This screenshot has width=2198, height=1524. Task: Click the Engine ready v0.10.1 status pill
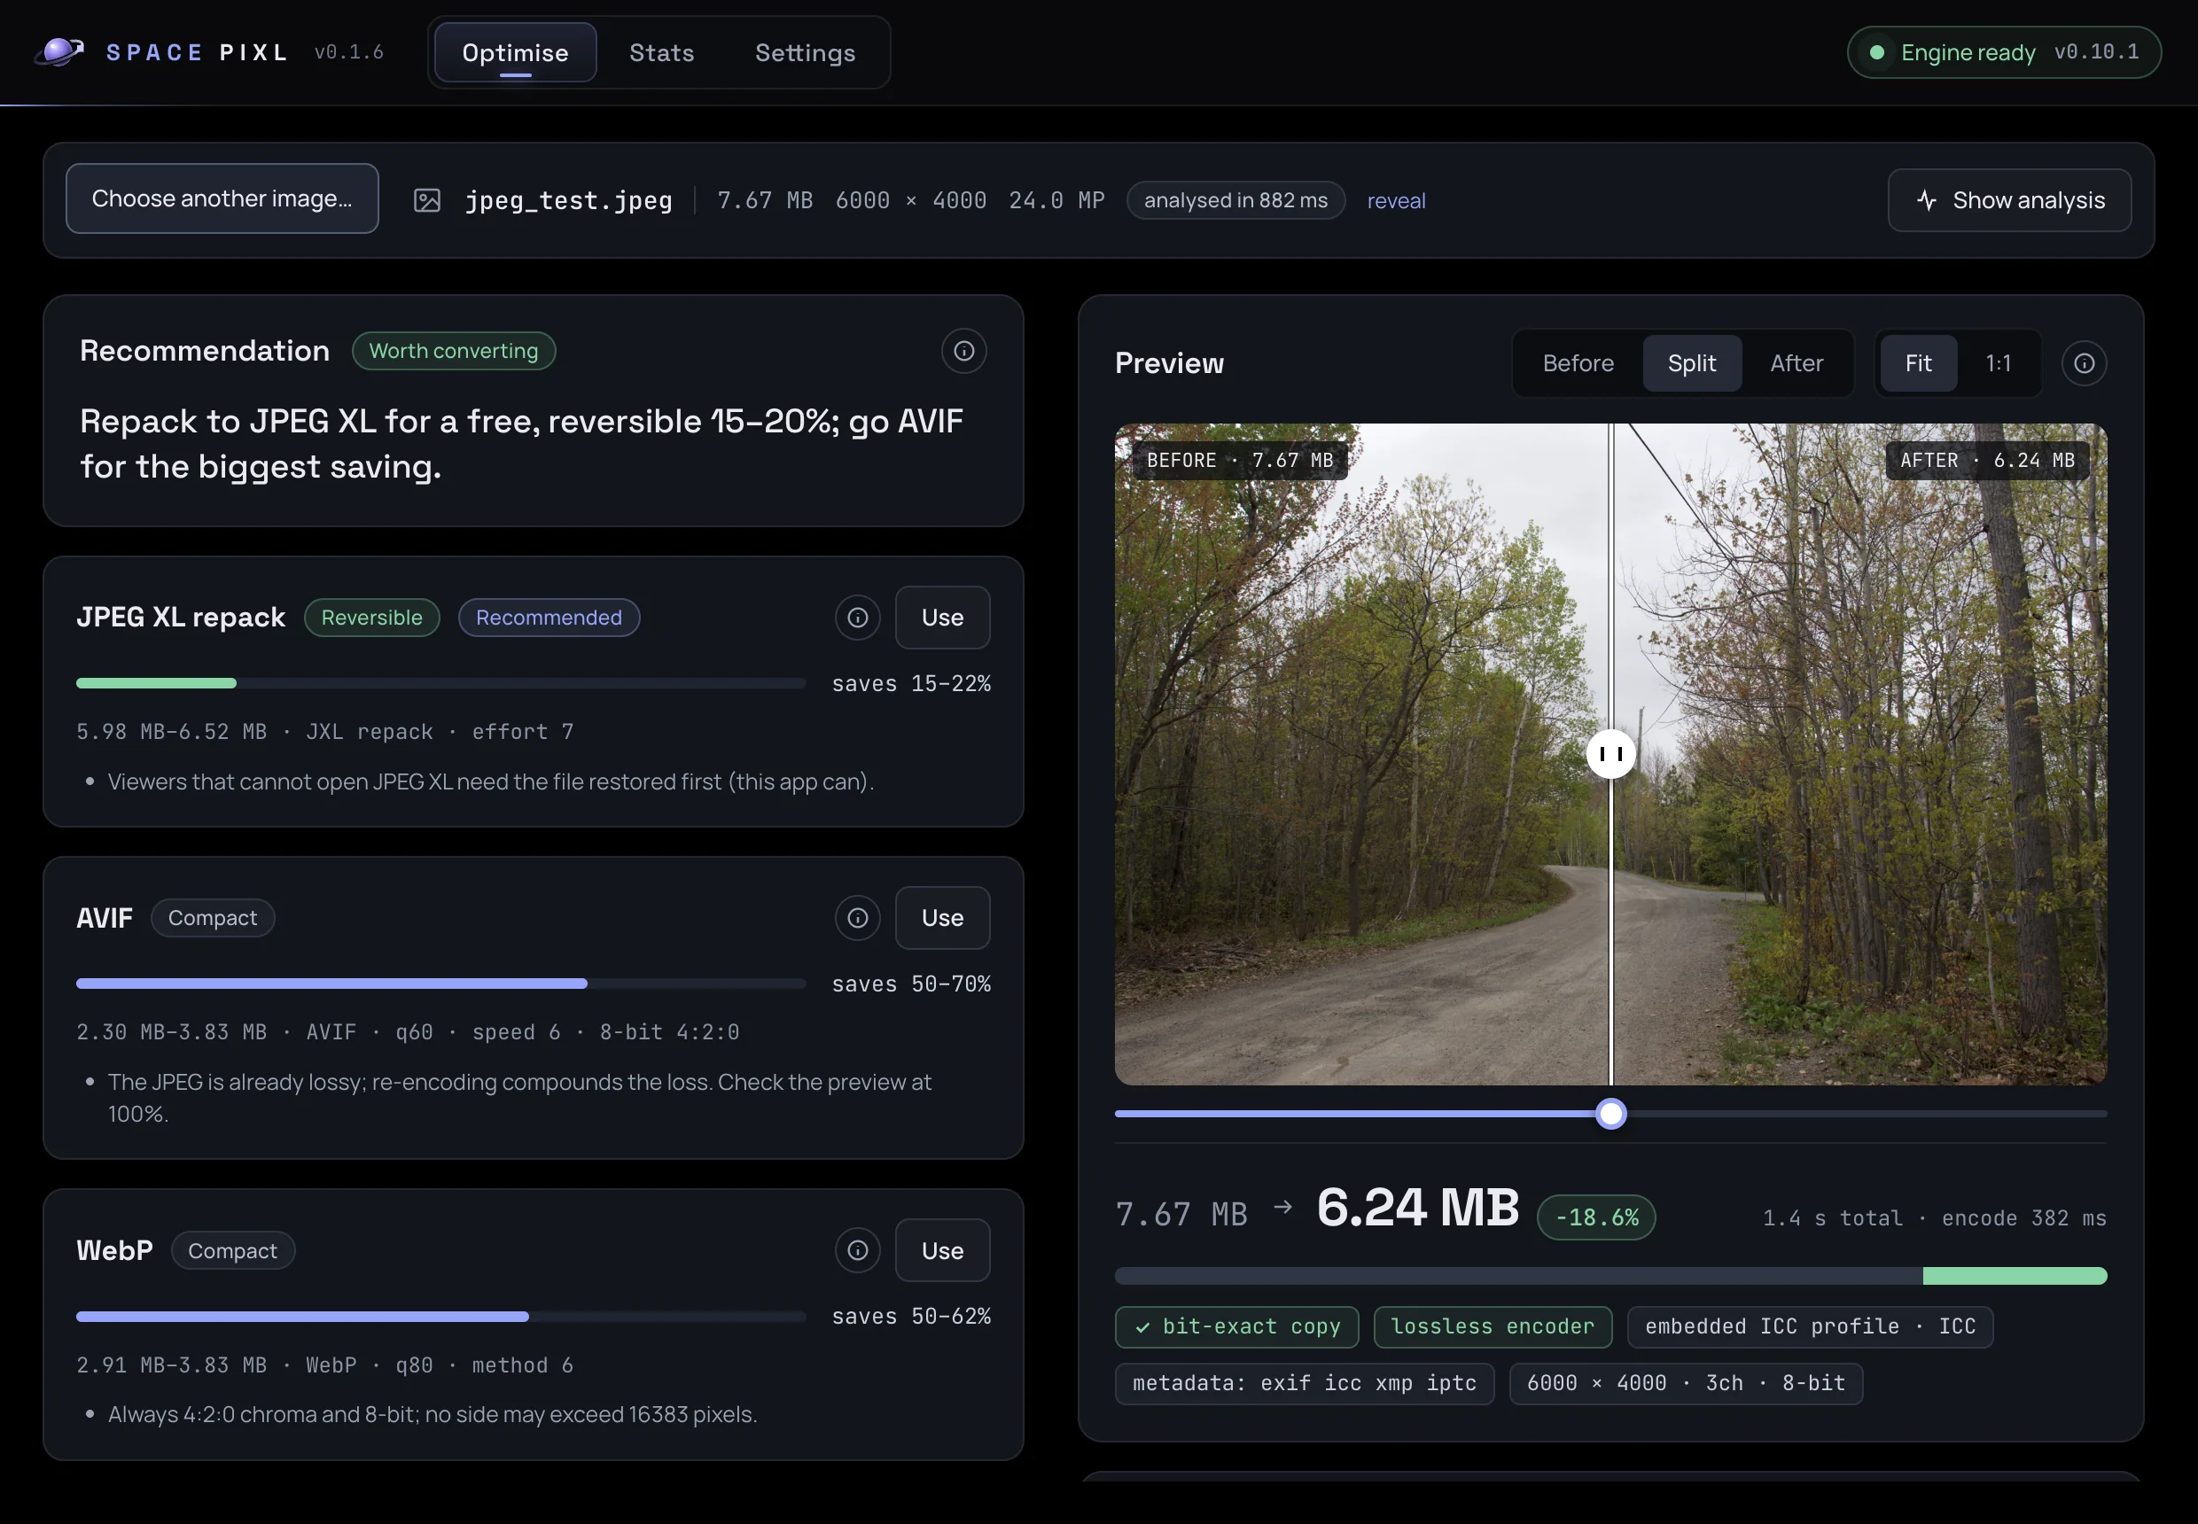click(2004, 52)
